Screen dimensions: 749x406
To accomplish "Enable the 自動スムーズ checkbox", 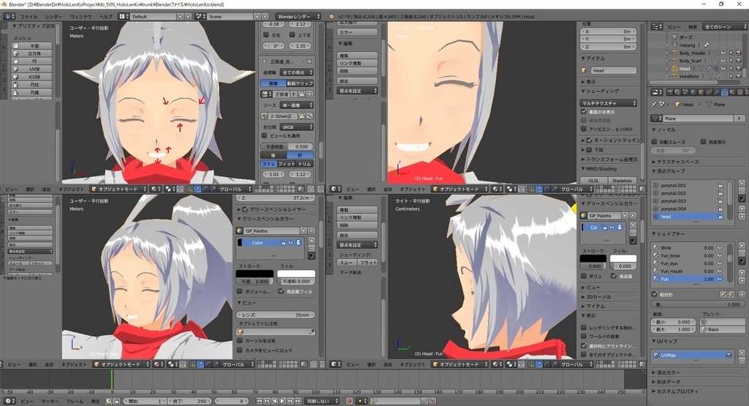I will tap(655, 142).
